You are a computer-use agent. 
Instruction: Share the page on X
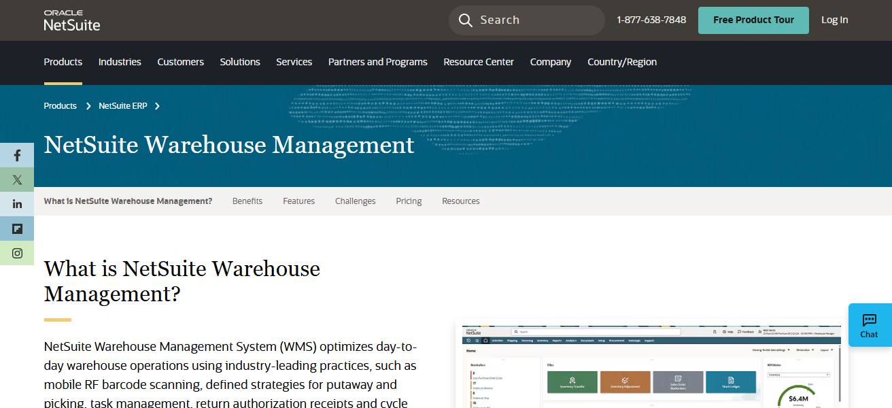tap(17, 180)
